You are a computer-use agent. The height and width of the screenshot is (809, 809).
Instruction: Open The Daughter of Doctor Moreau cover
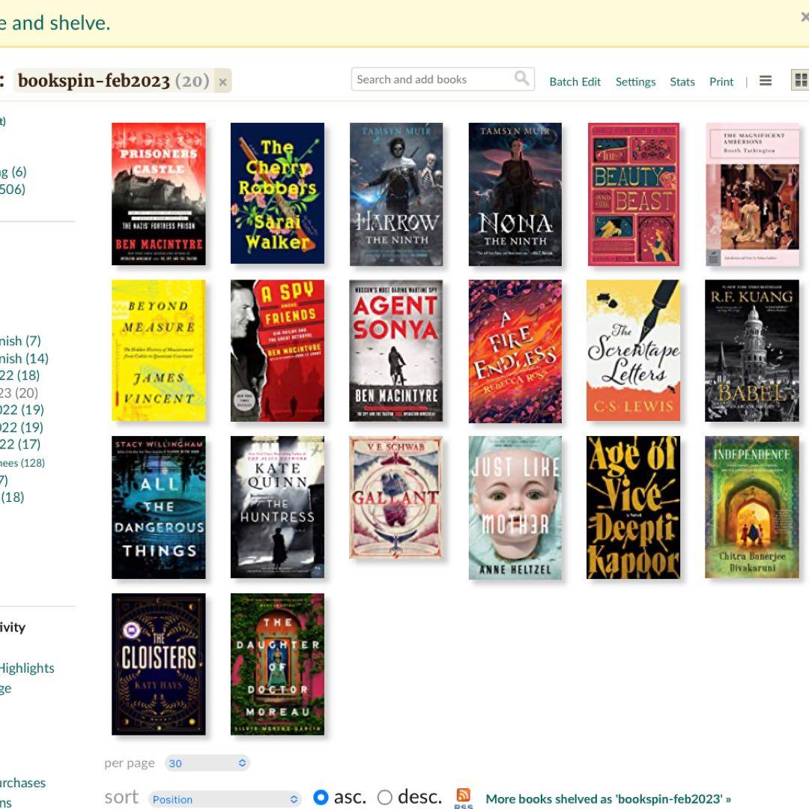click(278, 664)
